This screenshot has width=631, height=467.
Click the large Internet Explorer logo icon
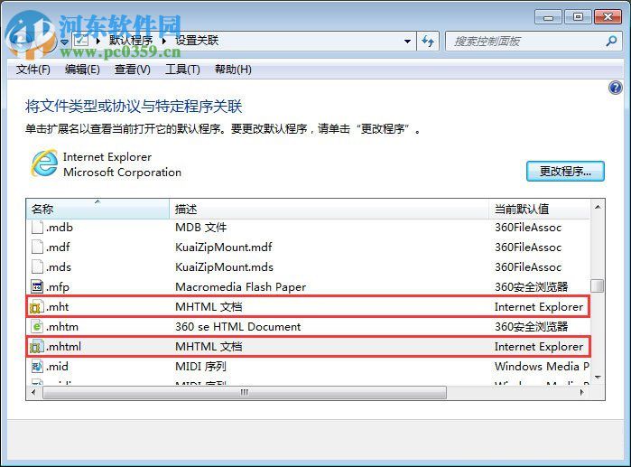point(44,163)
